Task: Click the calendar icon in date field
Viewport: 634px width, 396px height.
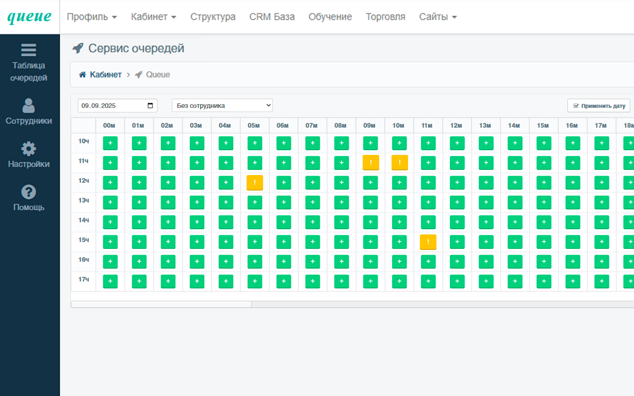Action: click(150, 106)
